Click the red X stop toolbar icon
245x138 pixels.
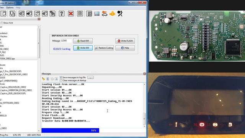71,14
